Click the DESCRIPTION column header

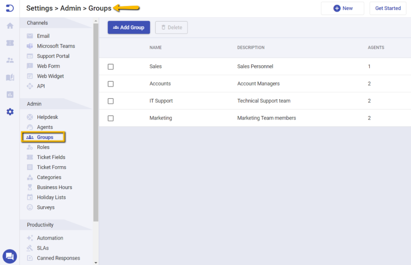click(x=251, y=48)
